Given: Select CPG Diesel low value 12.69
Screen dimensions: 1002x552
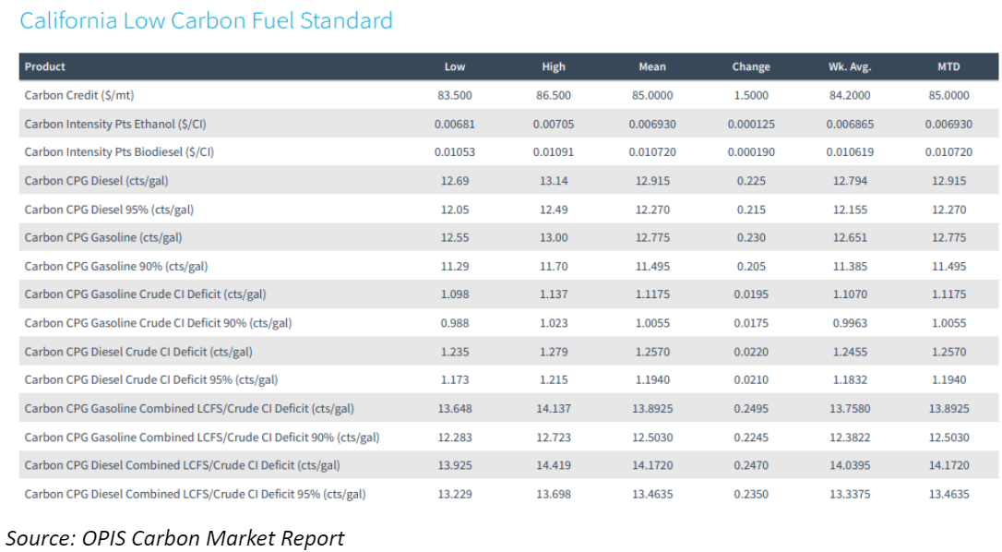Looking at the screenshot, I should [x=454, y=181].
